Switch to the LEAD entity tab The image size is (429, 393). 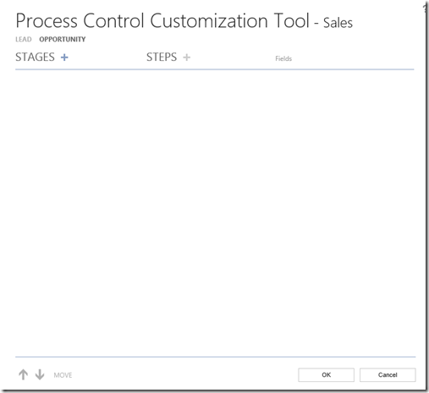click(x=24, y=39)
